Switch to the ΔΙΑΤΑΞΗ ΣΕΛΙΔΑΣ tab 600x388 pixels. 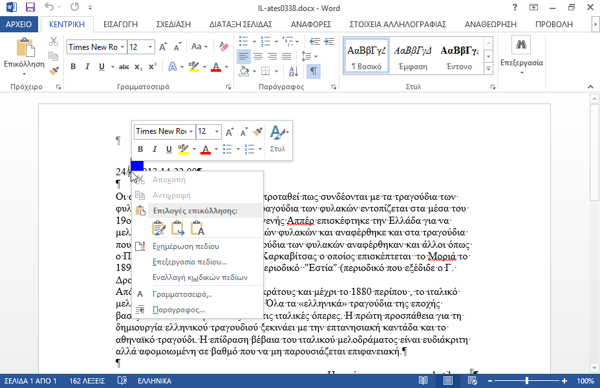[241, 25]
